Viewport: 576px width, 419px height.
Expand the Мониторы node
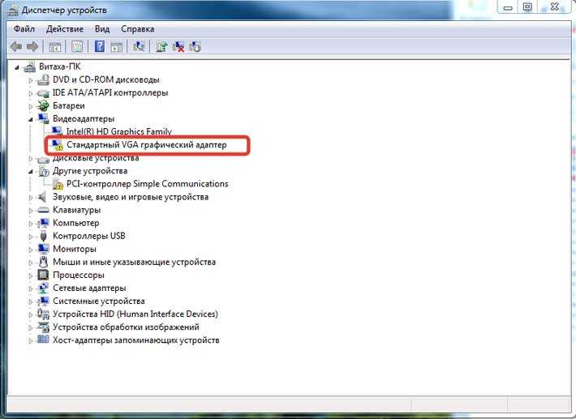tap(31, 250)
